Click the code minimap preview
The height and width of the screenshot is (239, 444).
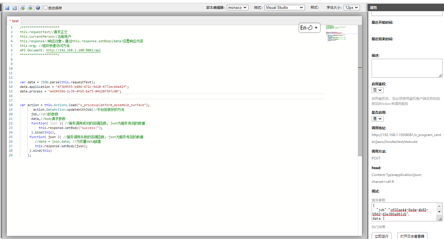click(341, 33)
